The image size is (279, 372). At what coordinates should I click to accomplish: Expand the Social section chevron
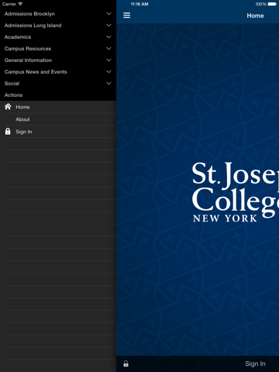(x=108, y=83)
